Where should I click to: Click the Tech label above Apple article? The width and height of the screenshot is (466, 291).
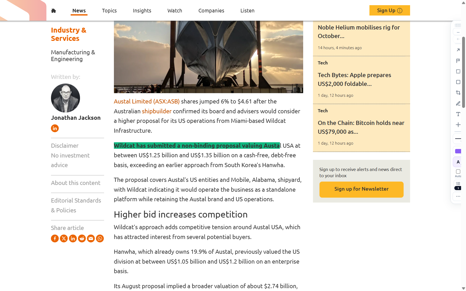point(323,63)
